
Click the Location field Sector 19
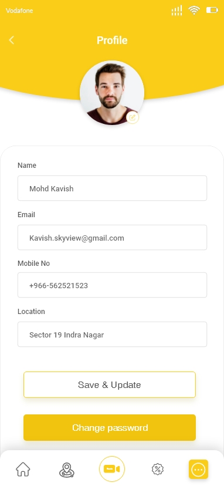112,334
